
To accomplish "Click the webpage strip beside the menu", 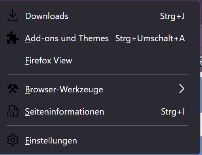I will (x=201, y=92).
